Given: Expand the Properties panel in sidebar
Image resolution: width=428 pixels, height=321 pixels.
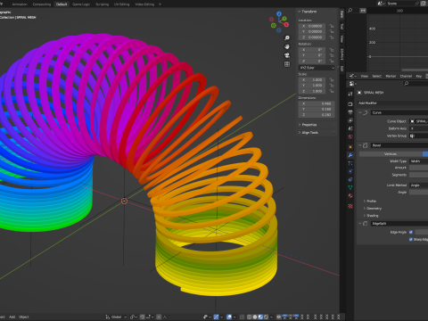Looking at the screenshot, I should tap(300, 125).
